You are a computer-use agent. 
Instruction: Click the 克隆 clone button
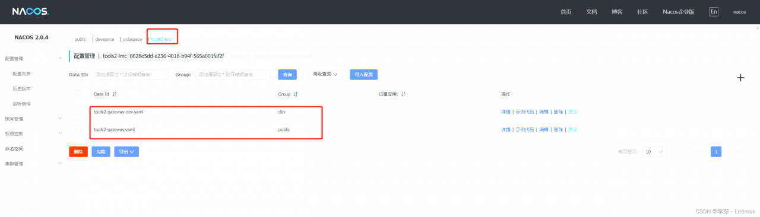click(101, 152)
